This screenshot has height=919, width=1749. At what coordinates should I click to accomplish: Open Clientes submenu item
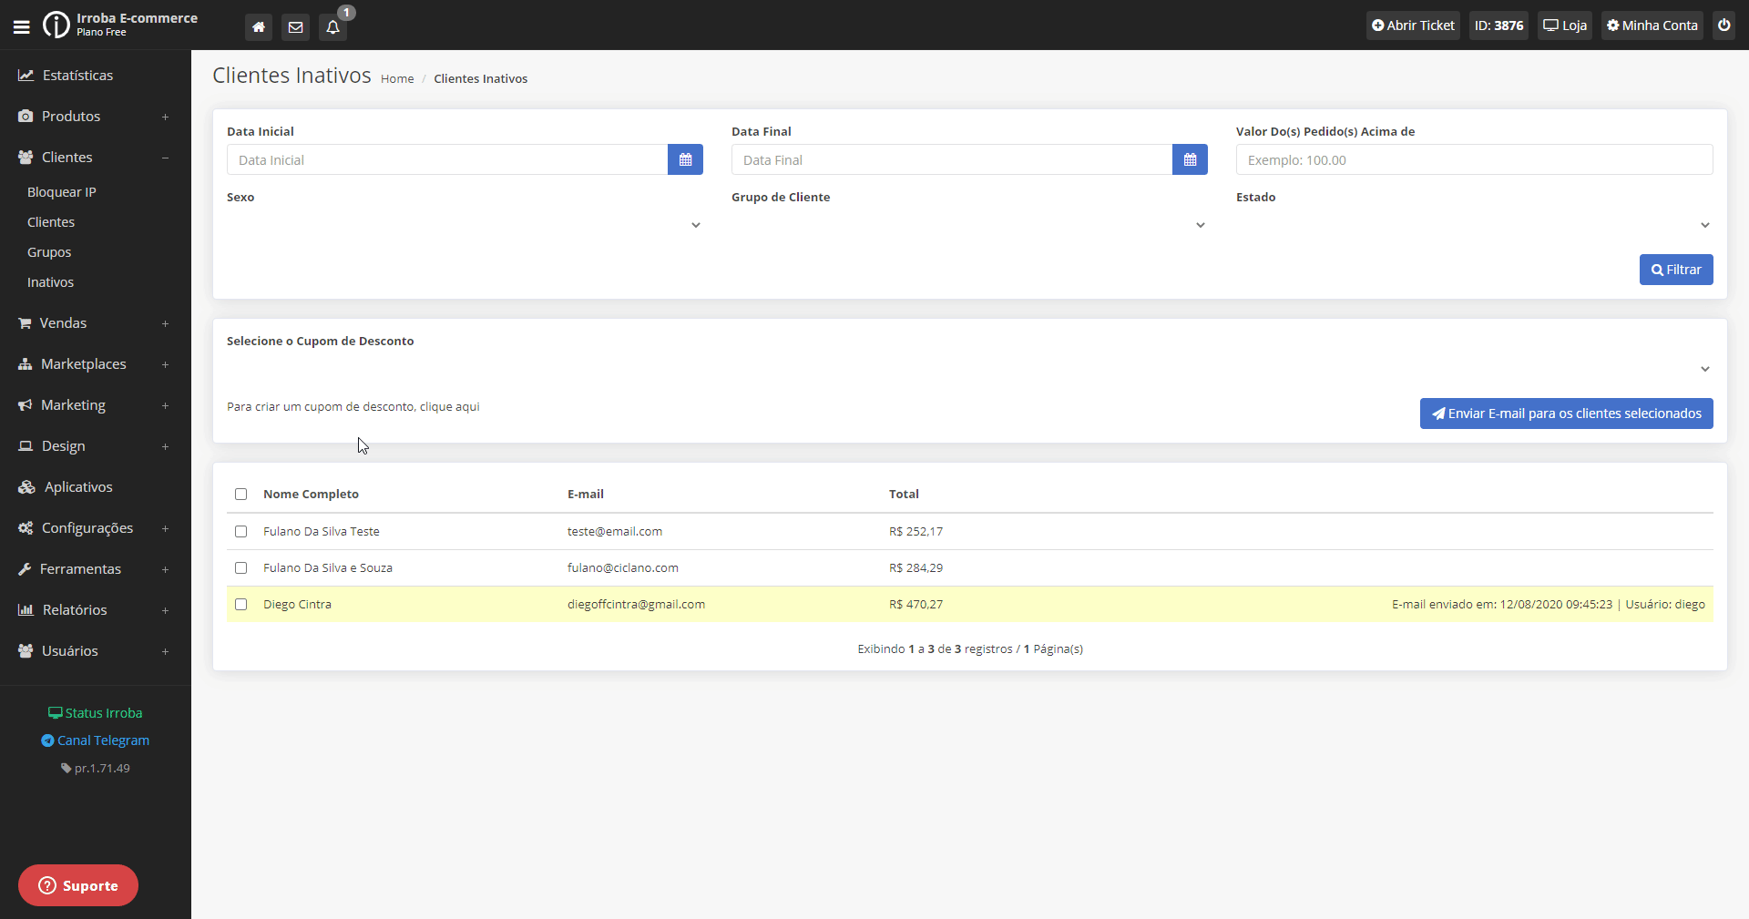tap(51, 222)
